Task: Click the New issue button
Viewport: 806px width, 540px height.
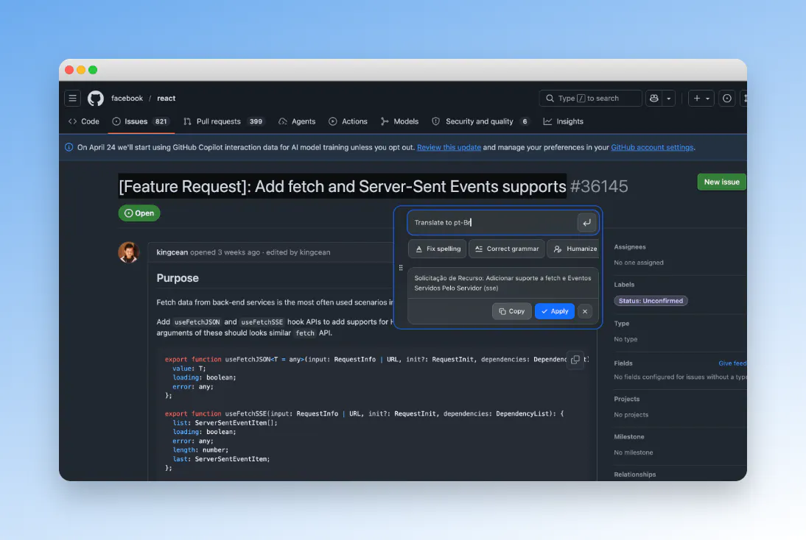Action: coord(721,182)
